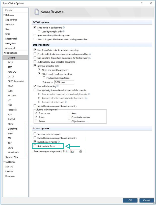
Task: Click info icon beside Assembly structure only
Action: tap(66, 102)
